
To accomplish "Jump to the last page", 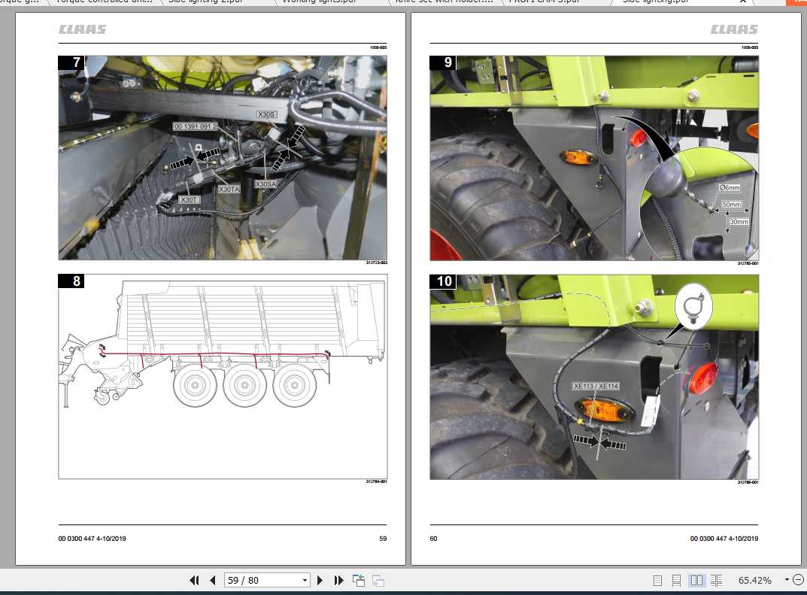I will (338, 580).
